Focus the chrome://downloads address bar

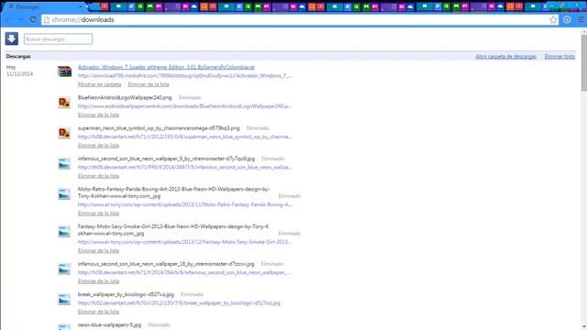point(295,20)
